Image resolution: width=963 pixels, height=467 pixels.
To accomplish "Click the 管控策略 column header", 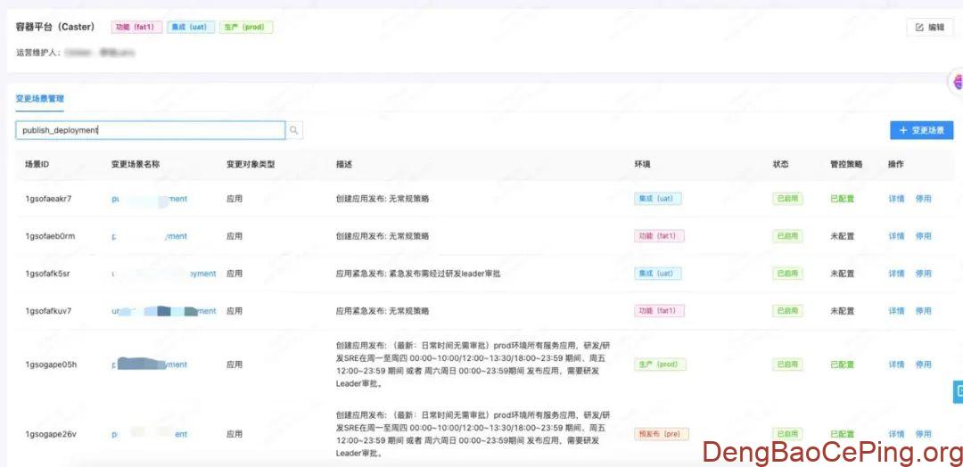I will click(x=846, y=165).
